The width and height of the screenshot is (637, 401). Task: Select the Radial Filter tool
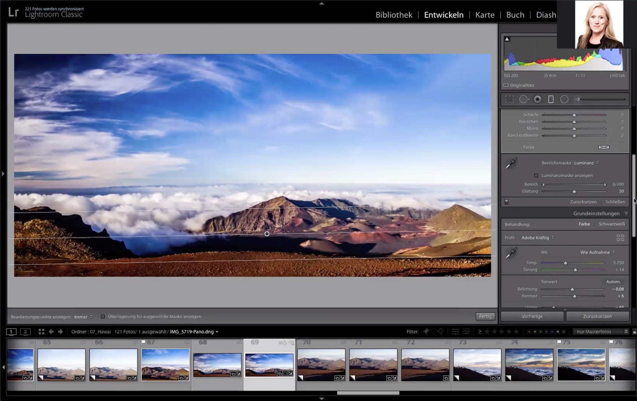(564, 99)
